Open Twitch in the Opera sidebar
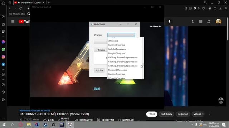The image size is (229, 128). (3, 32)
